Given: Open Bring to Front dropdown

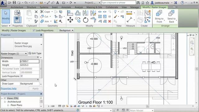Looking at the screenshot, I should [164, 20].
